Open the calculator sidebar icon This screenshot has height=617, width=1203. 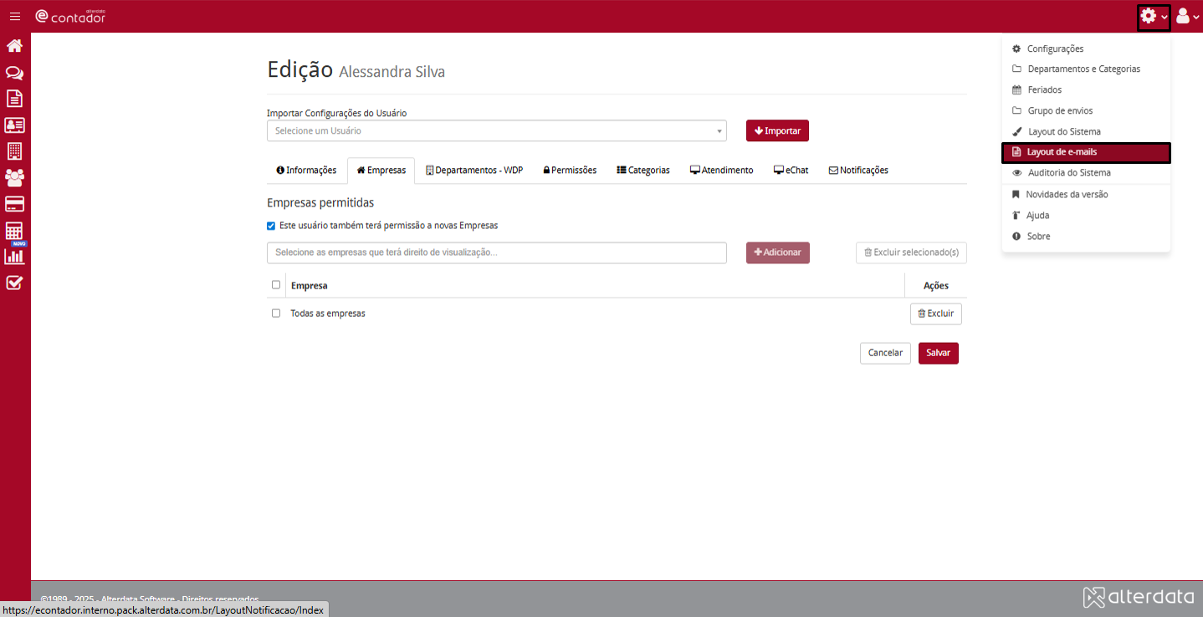click(14, 231)
